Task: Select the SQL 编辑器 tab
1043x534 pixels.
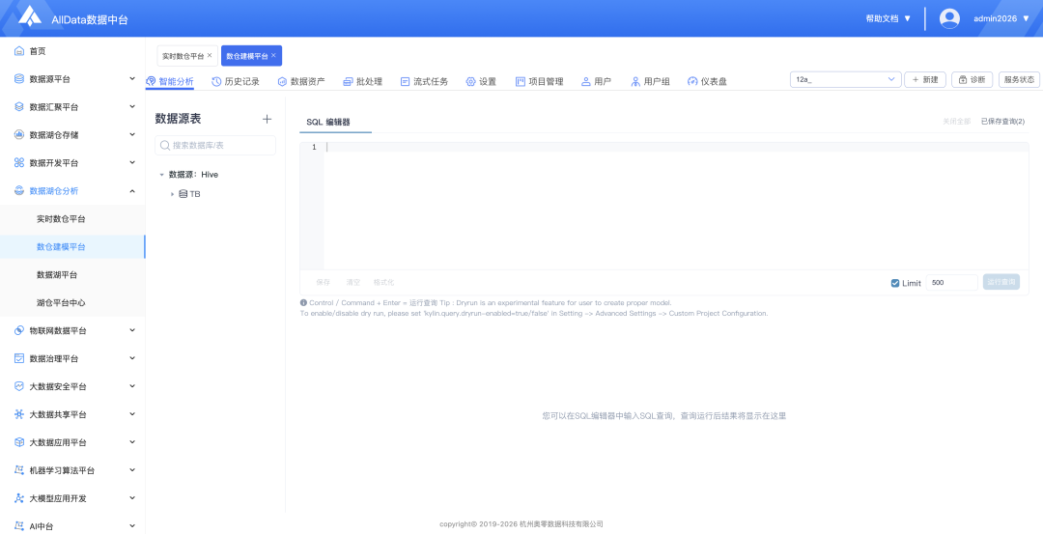Action: [x=328, y=123]
